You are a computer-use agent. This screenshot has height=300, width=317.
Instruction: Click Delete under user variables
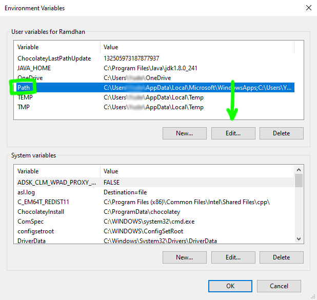pos(282,133)
